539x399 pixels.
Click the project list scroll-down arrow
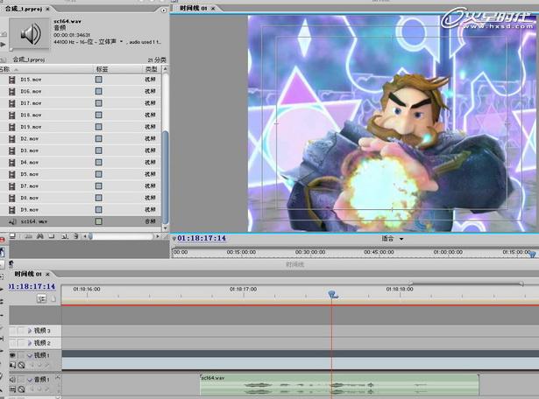165,227
